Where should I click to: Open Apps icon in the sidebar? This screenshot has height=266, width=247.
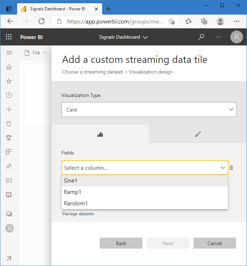pos(9,152)
